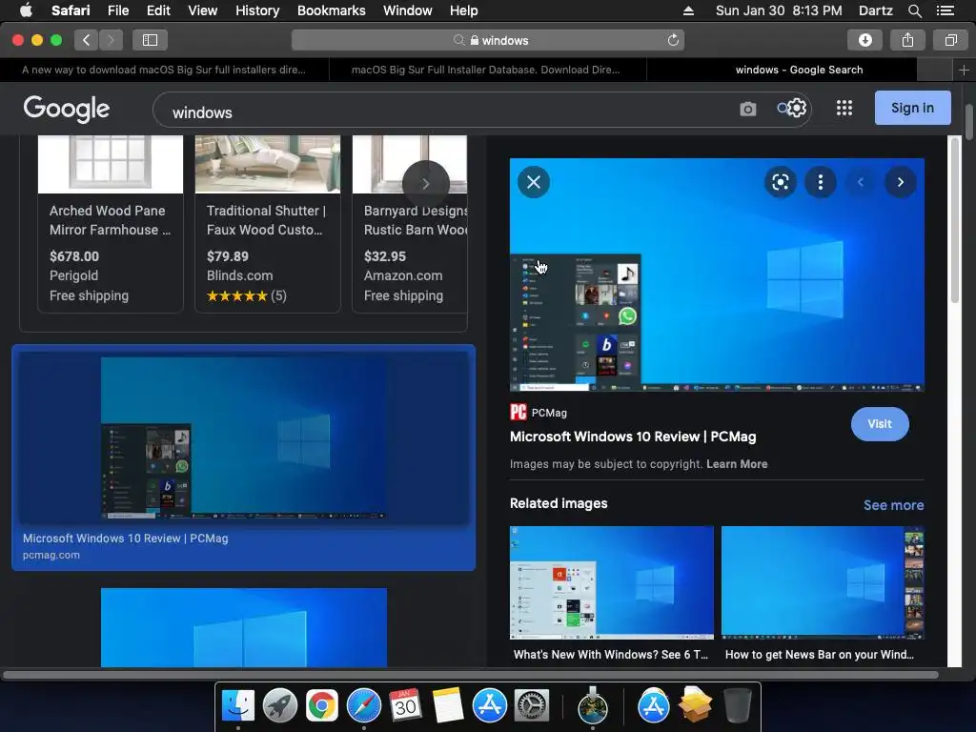Open Notification Center list icon in menu bar

(945, 10)
